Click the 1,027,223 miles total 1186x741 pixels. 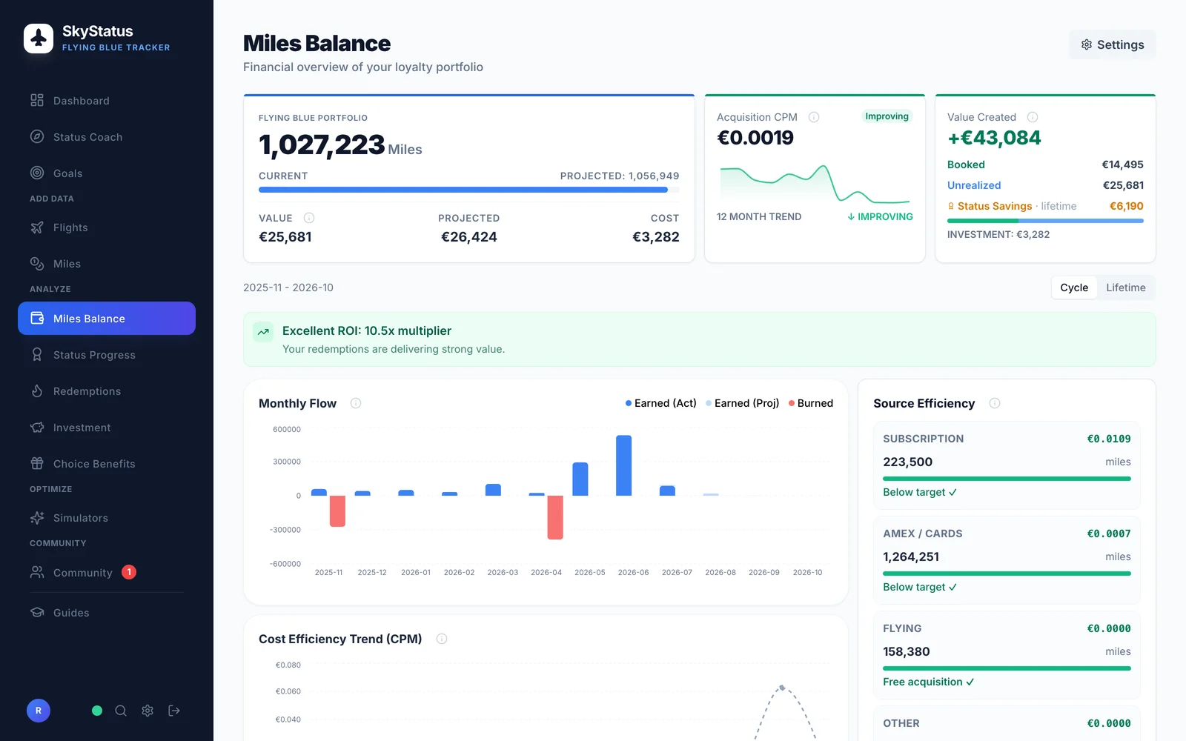(x=322, y=144)
